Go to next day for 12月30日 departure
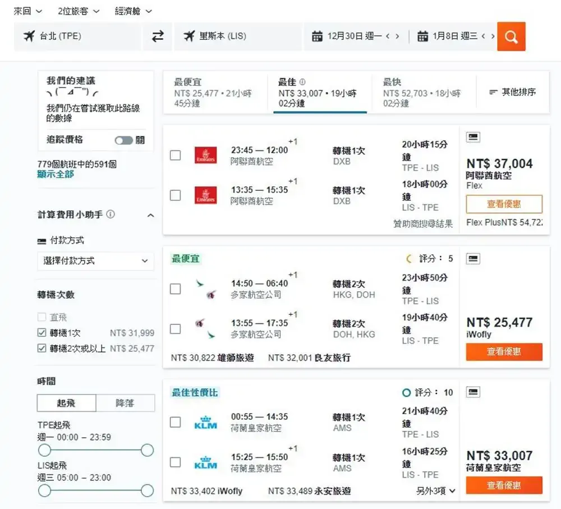This screenshot has height=509, width=561. [x=397, y=36]
